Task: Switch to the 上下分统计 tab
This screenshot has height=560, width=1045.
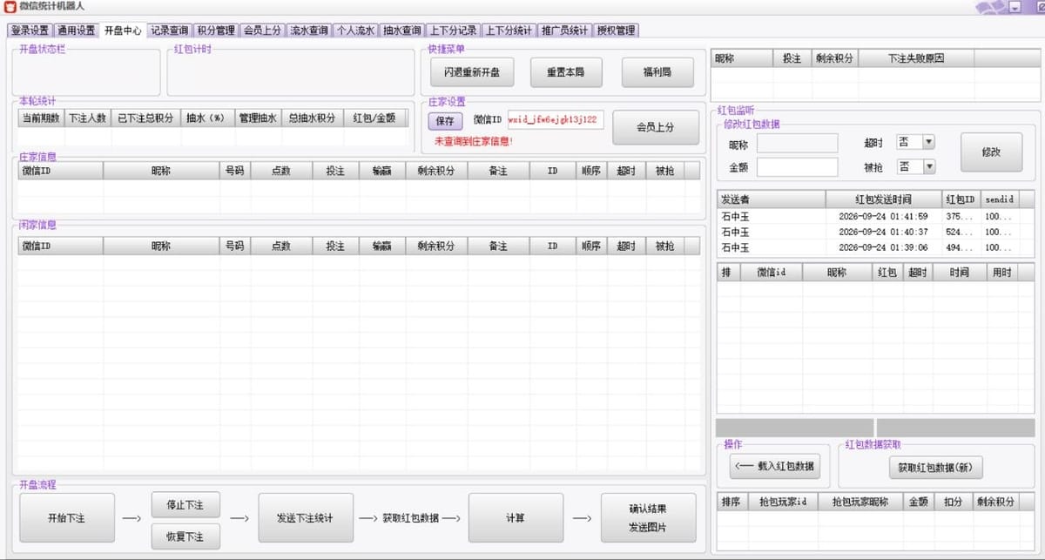Action: (x=509, y=30)
